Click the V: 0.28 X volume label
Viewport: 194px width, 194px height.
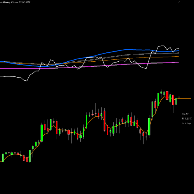(187, 119)
